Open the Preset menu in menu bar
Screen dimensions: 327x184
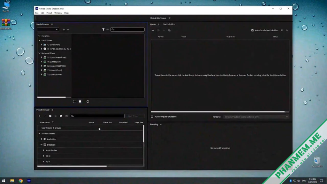(49, 13)
